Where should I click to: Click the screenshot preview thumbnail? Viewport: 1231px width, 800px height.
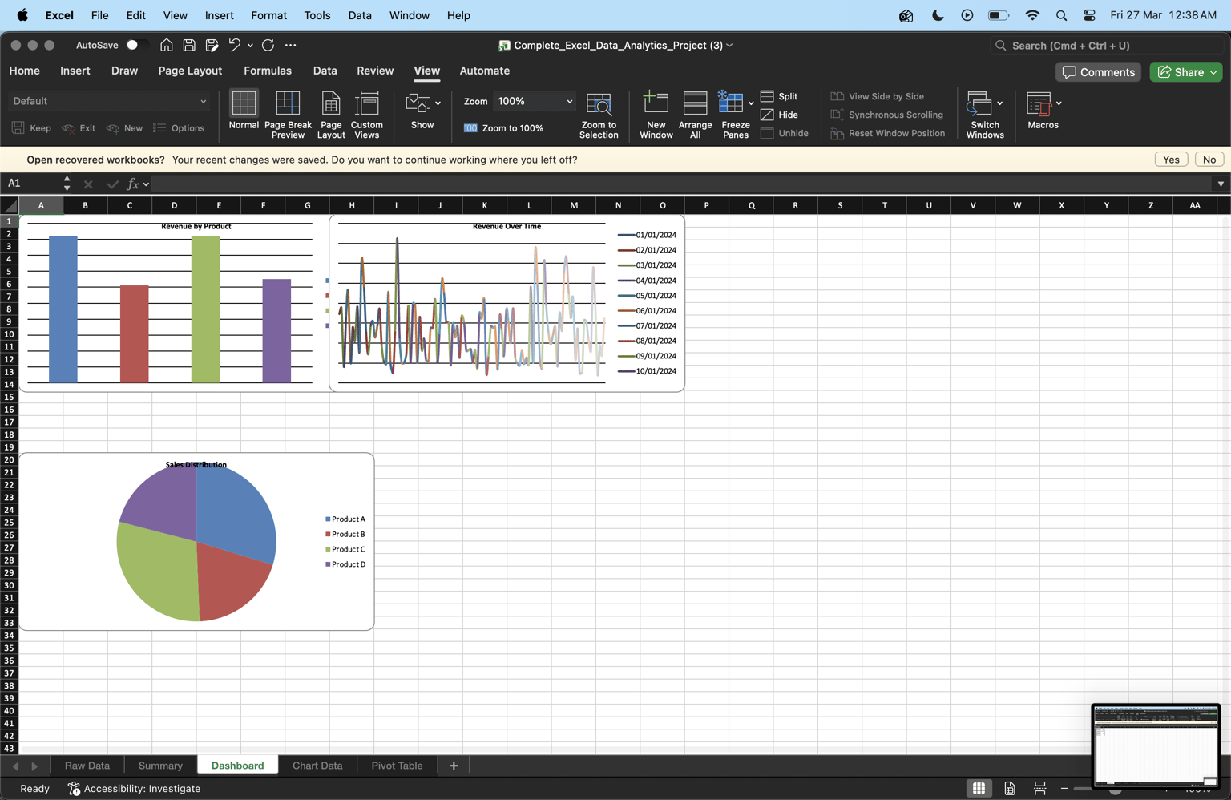pos(1156,746)
